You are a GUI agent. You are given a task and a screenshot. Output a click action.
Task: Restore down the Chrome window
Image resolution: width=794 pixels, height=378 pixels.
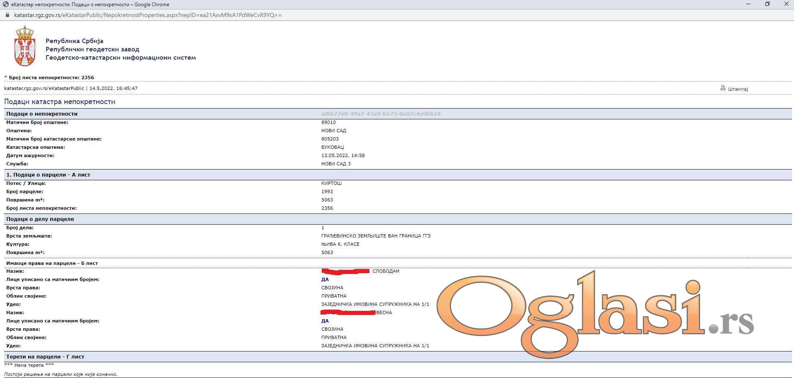pos(767,4)
